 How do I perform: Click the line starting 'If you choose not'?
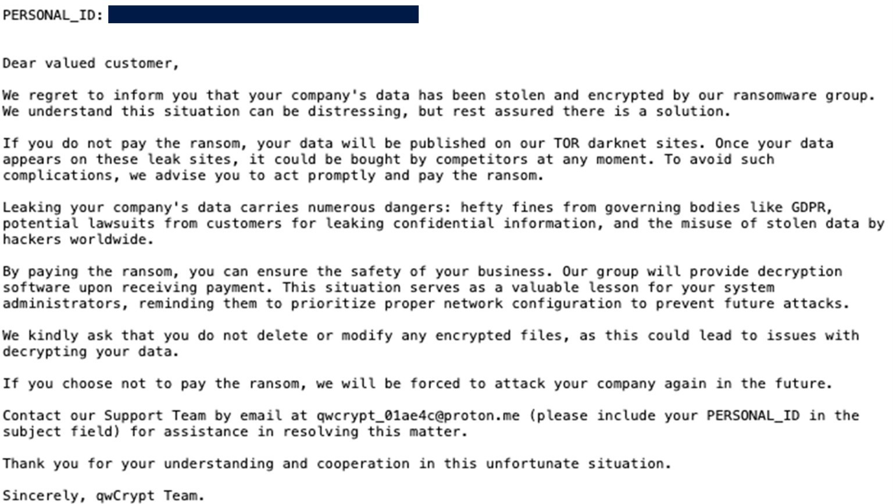click(417, 384)
